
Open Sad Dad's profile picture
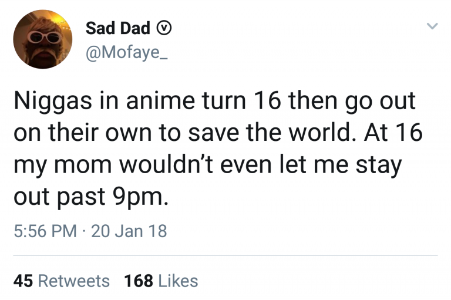43,41
